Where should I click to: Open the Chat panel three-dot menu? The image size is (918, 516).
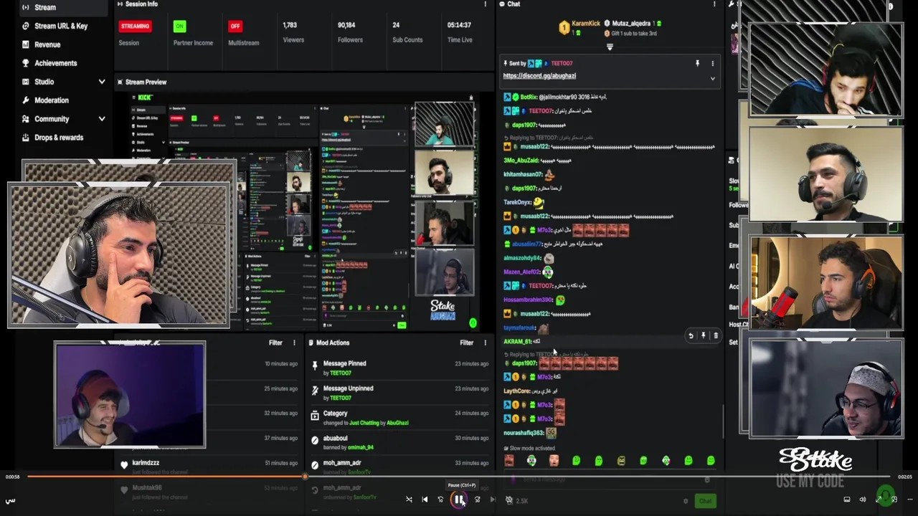click(714, 4)
